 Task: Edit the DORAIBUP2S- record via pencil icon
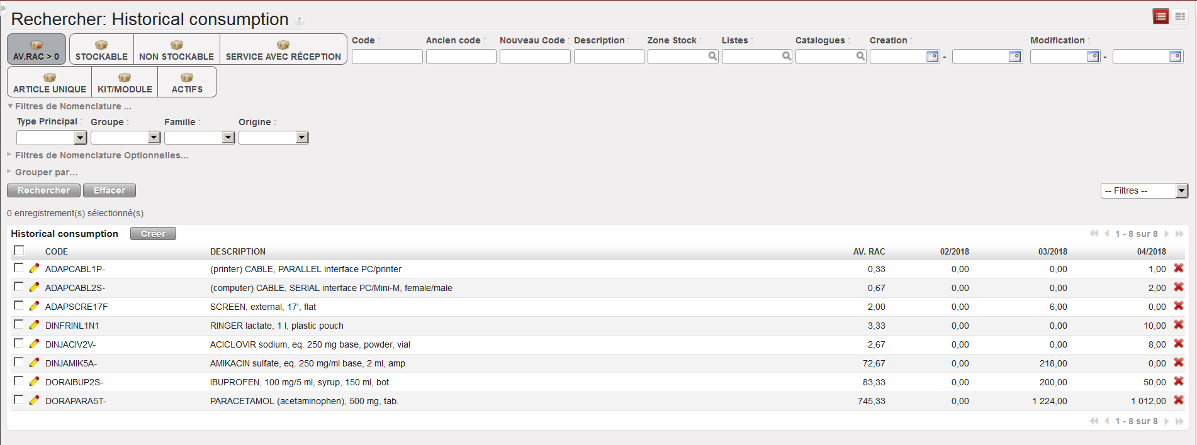coord(35,382)
